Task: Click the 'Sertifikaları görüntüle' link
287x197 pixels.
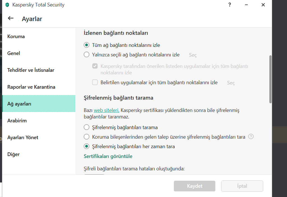Action: (x=108, y=156)
